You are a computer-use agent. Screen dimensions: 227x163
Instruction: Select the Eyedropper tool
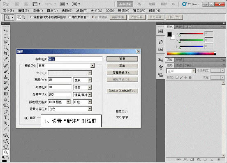pyautogui.click(x=6, y=59)
